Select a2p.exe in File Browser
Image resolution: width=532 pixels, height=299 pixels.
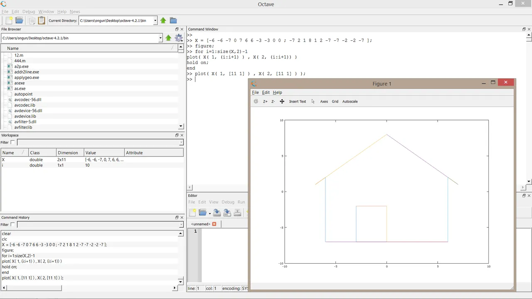click(21, 66)
